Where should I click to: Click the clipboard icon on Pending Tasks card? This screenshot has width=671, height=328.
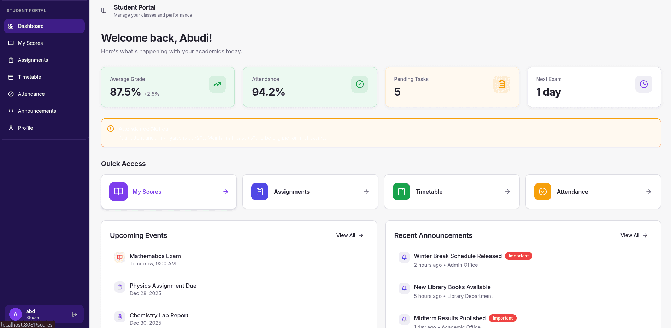pyautogui.click(x=502, y=84)
